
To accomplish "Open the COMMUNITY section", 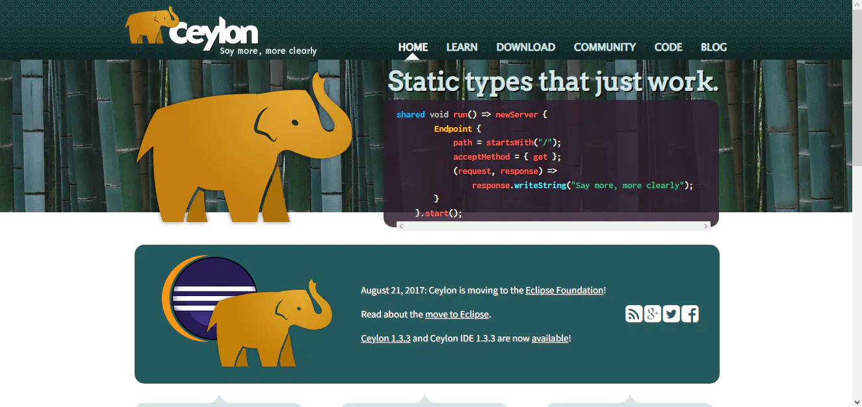I will coord(605,47).
